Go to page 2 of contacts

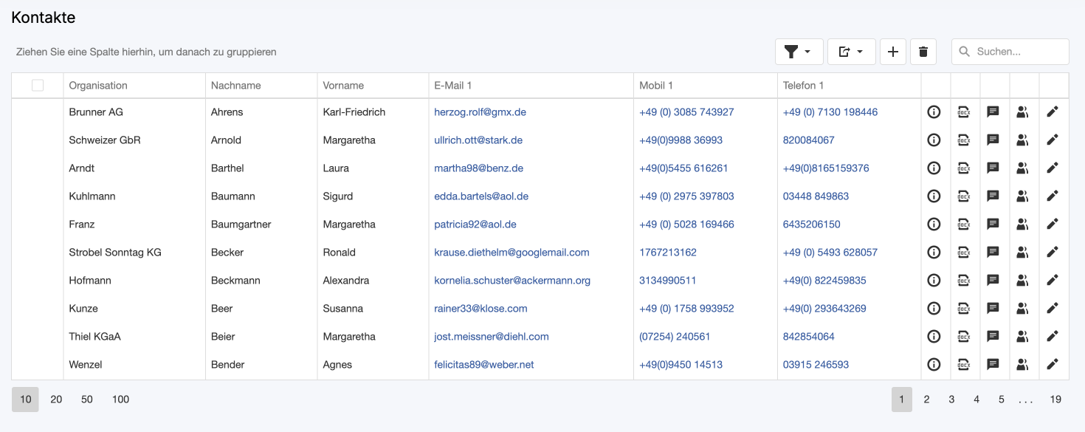pos(926,400)
